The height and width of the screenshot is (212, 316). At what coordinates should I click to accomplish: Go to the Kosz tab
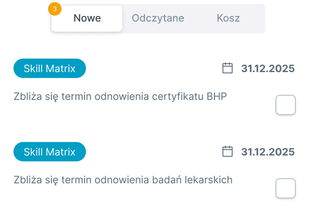[x=228, y=18]
